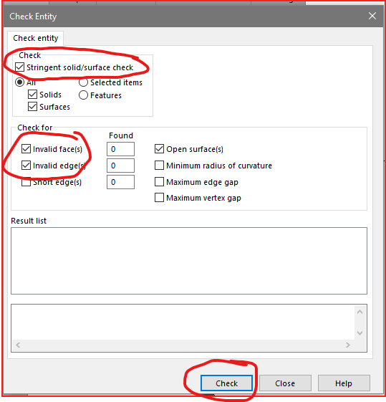Click the horizontal scrollbar right arrow
Image resolution: width=386 pixels, height=402 pixels.
347,345
